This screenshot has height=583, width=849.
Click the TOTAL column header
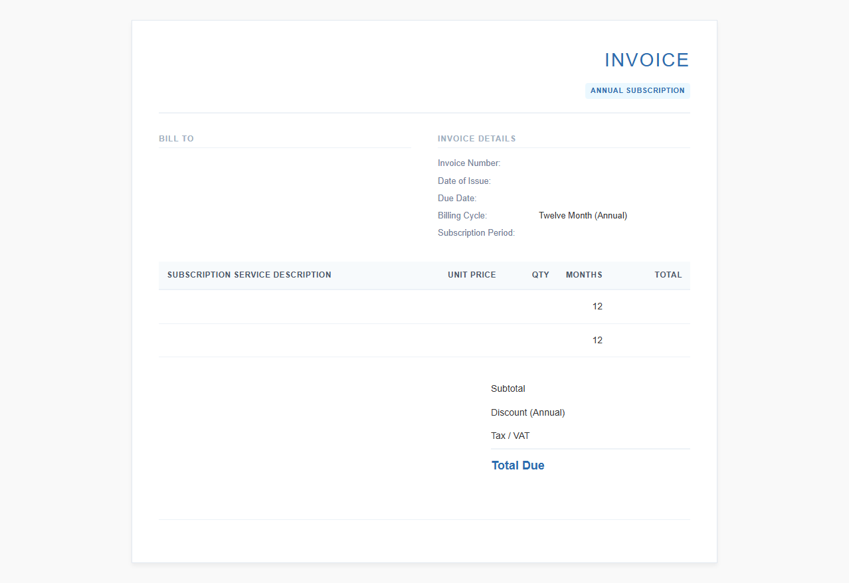click(x=668, y=275)
